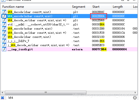Click the function icon beside __imp_isxdigit
This screenshot has width=139, height=100.
pyautogui.click(x=4, y=49)
